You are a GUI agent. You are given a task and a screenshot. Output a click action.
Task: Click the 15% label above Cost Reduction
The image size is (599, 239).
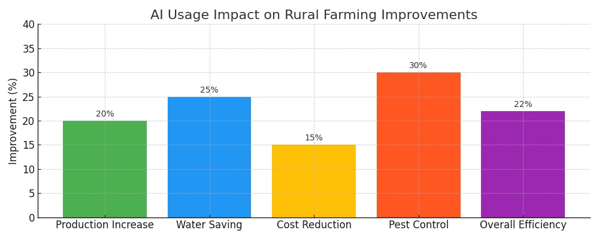314,138
